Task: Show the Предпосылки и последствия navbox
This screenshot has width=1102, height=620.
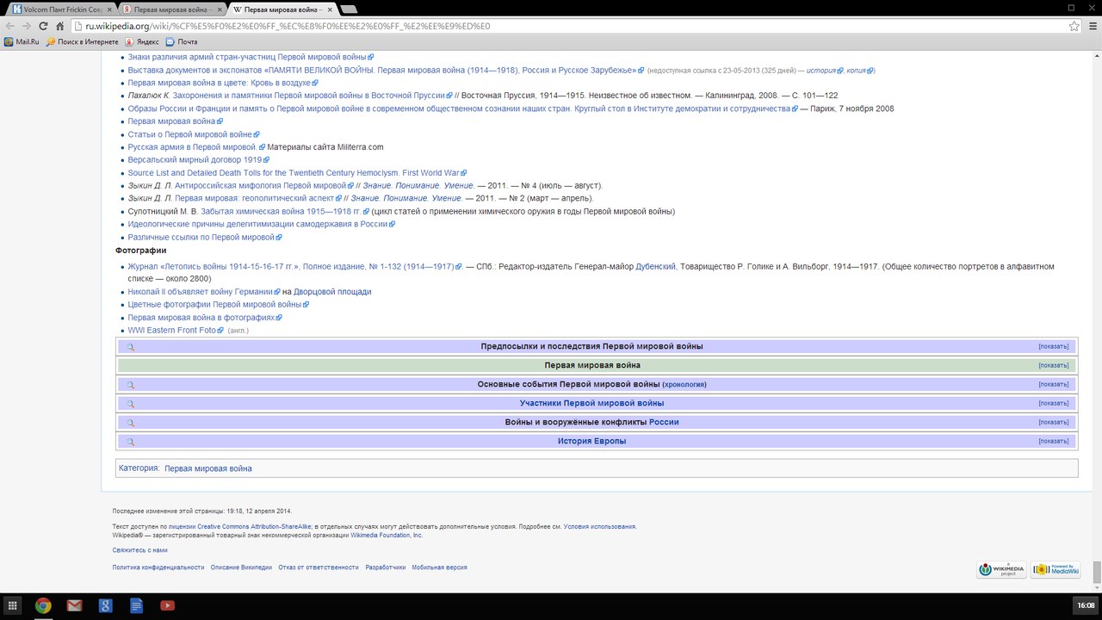Action: tap(1054, 347)
